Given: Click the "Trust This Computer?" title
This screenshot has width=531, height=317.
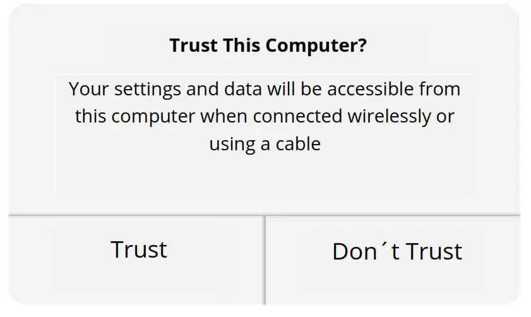Looking at the screenshot, I should 268,46.
